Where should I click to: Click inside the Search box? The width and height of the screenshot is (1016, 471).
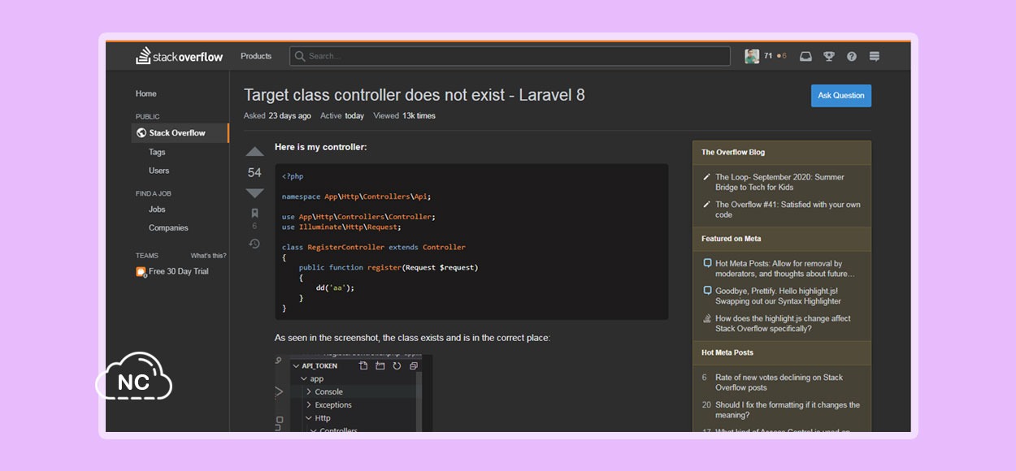[510, 56]
